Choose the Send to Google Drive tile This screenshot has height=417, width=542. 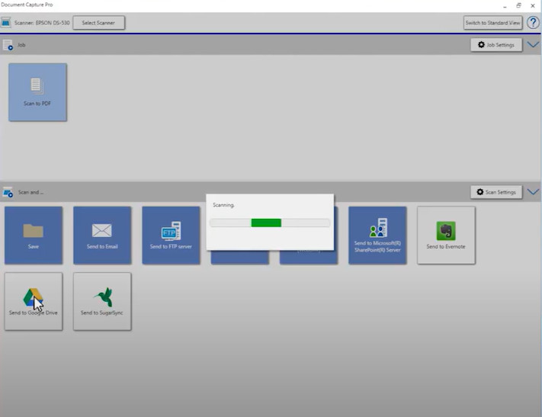[x=34, y=301]
